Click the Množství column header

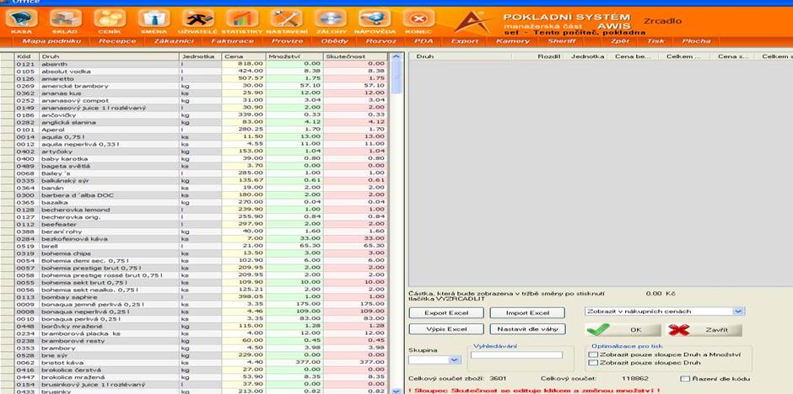(294, 56)
